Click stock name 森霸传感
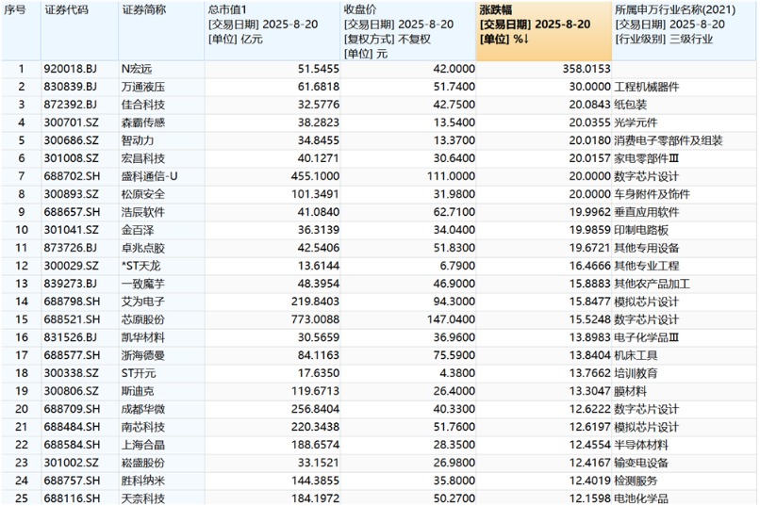760x506 pixels. coord(143,122)
